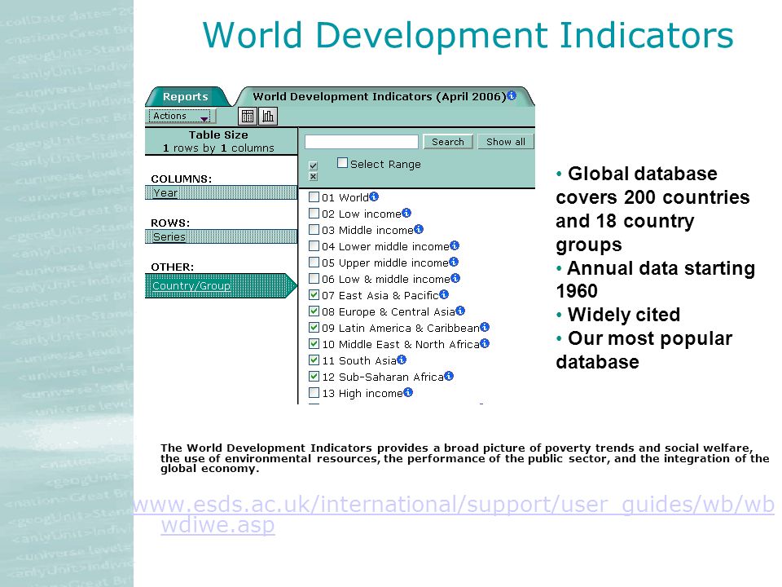Tick the Select Range checkbox
This screenshot has height=587, width=782.
click(342, 163)
